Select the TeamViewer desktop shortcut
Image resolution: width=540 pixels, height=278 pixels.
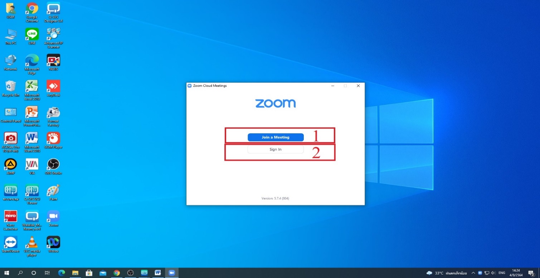coord(11,245)
